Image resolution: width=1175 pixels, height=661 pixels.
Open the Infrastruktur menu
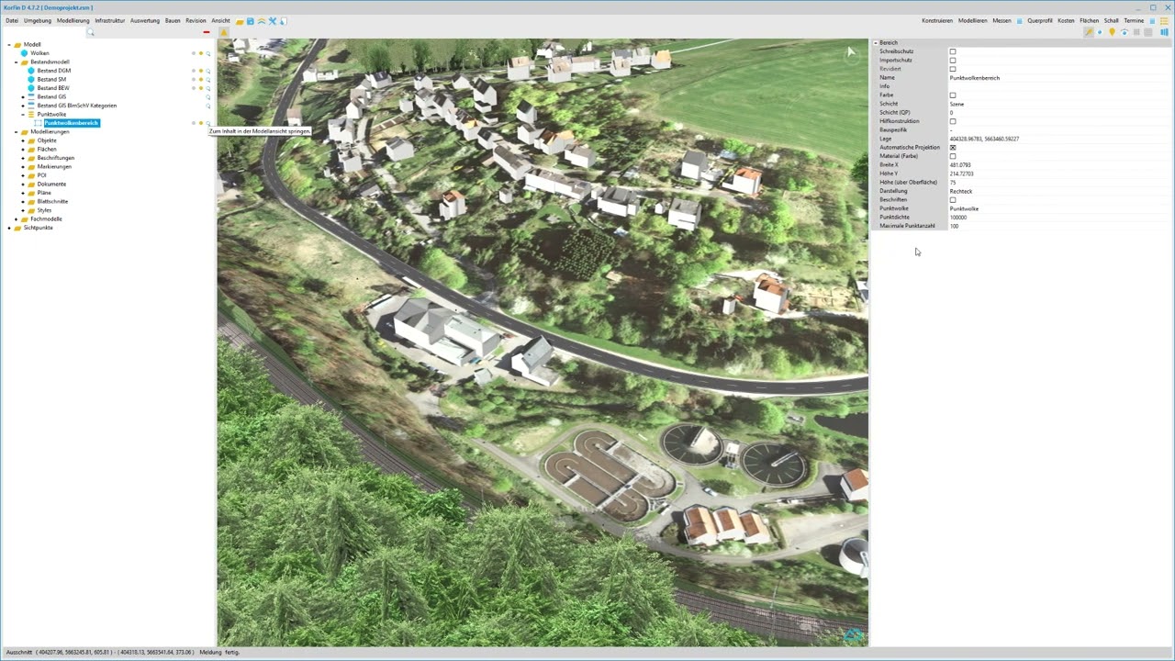(110, 20)
